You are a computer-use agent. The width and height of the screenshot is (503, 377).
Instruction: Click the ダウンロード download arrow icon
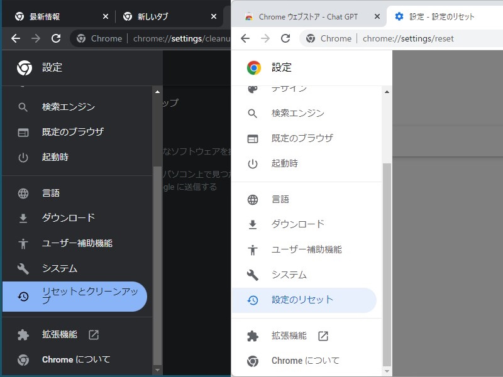pyautogui.click(x=252, y=224)
